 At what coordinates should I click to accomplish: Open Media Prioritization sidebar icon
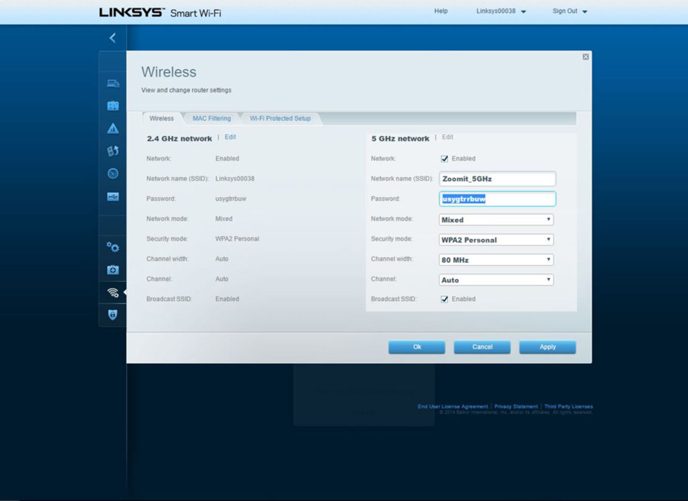pos(113,151)
